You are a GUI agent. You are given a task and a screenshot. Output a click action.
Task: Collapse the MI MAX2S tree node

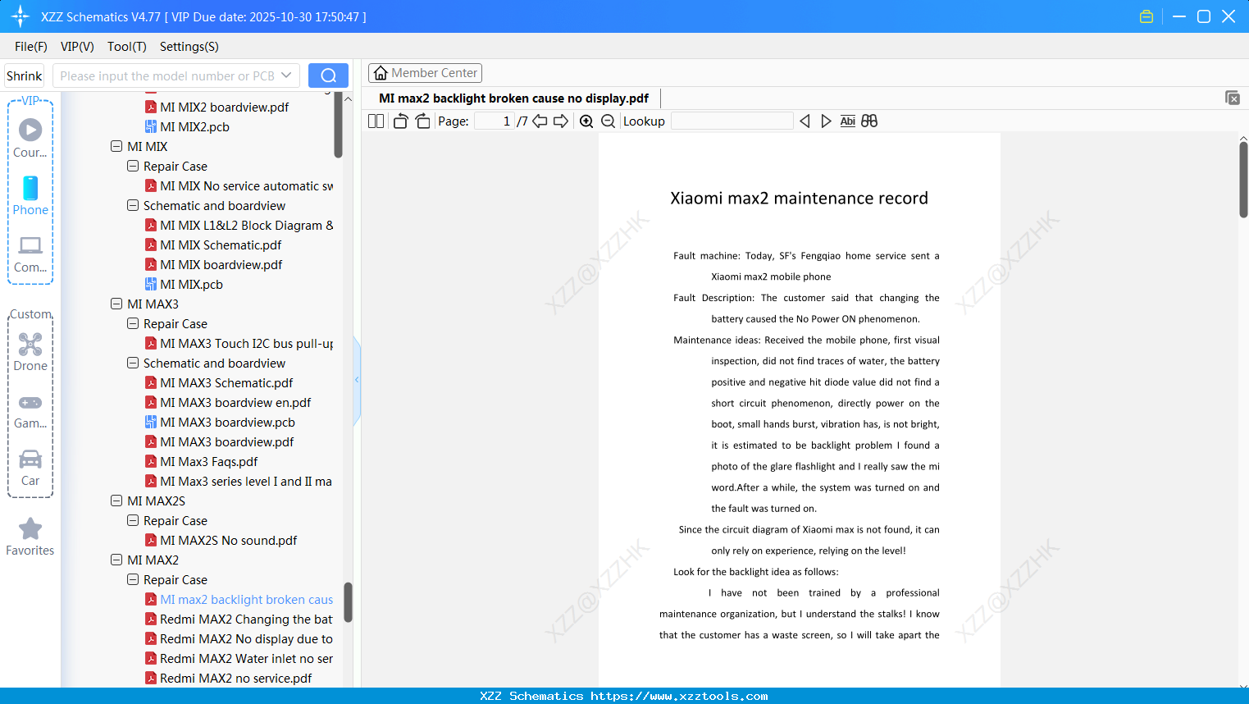pos(116,501)
